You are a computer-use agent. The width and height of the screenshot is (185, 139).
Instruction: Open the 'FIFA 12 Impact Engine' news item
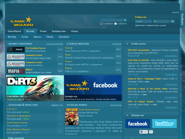[141, 102]
